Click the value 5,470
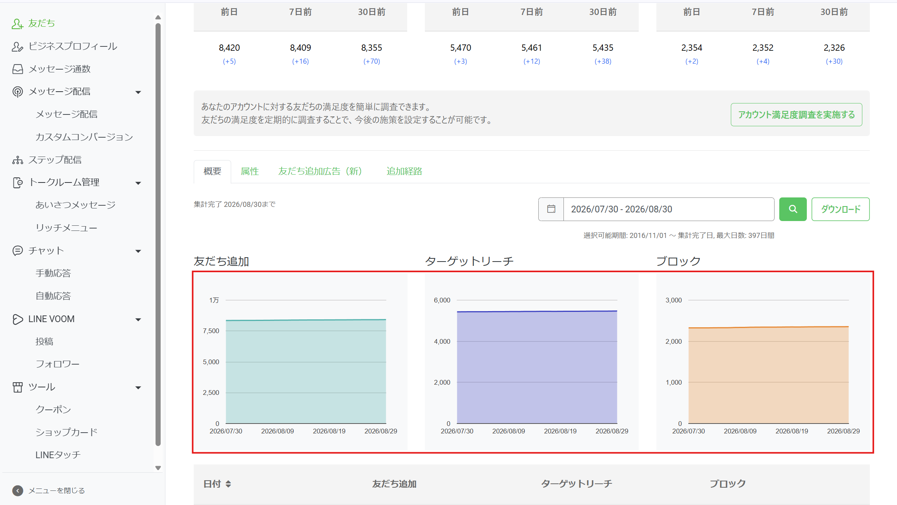897x505 pixels. coord(460,48)
